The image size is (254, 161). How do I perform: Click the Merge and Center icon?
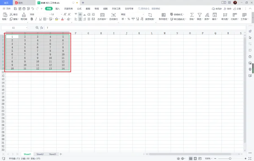coord(102,15)
